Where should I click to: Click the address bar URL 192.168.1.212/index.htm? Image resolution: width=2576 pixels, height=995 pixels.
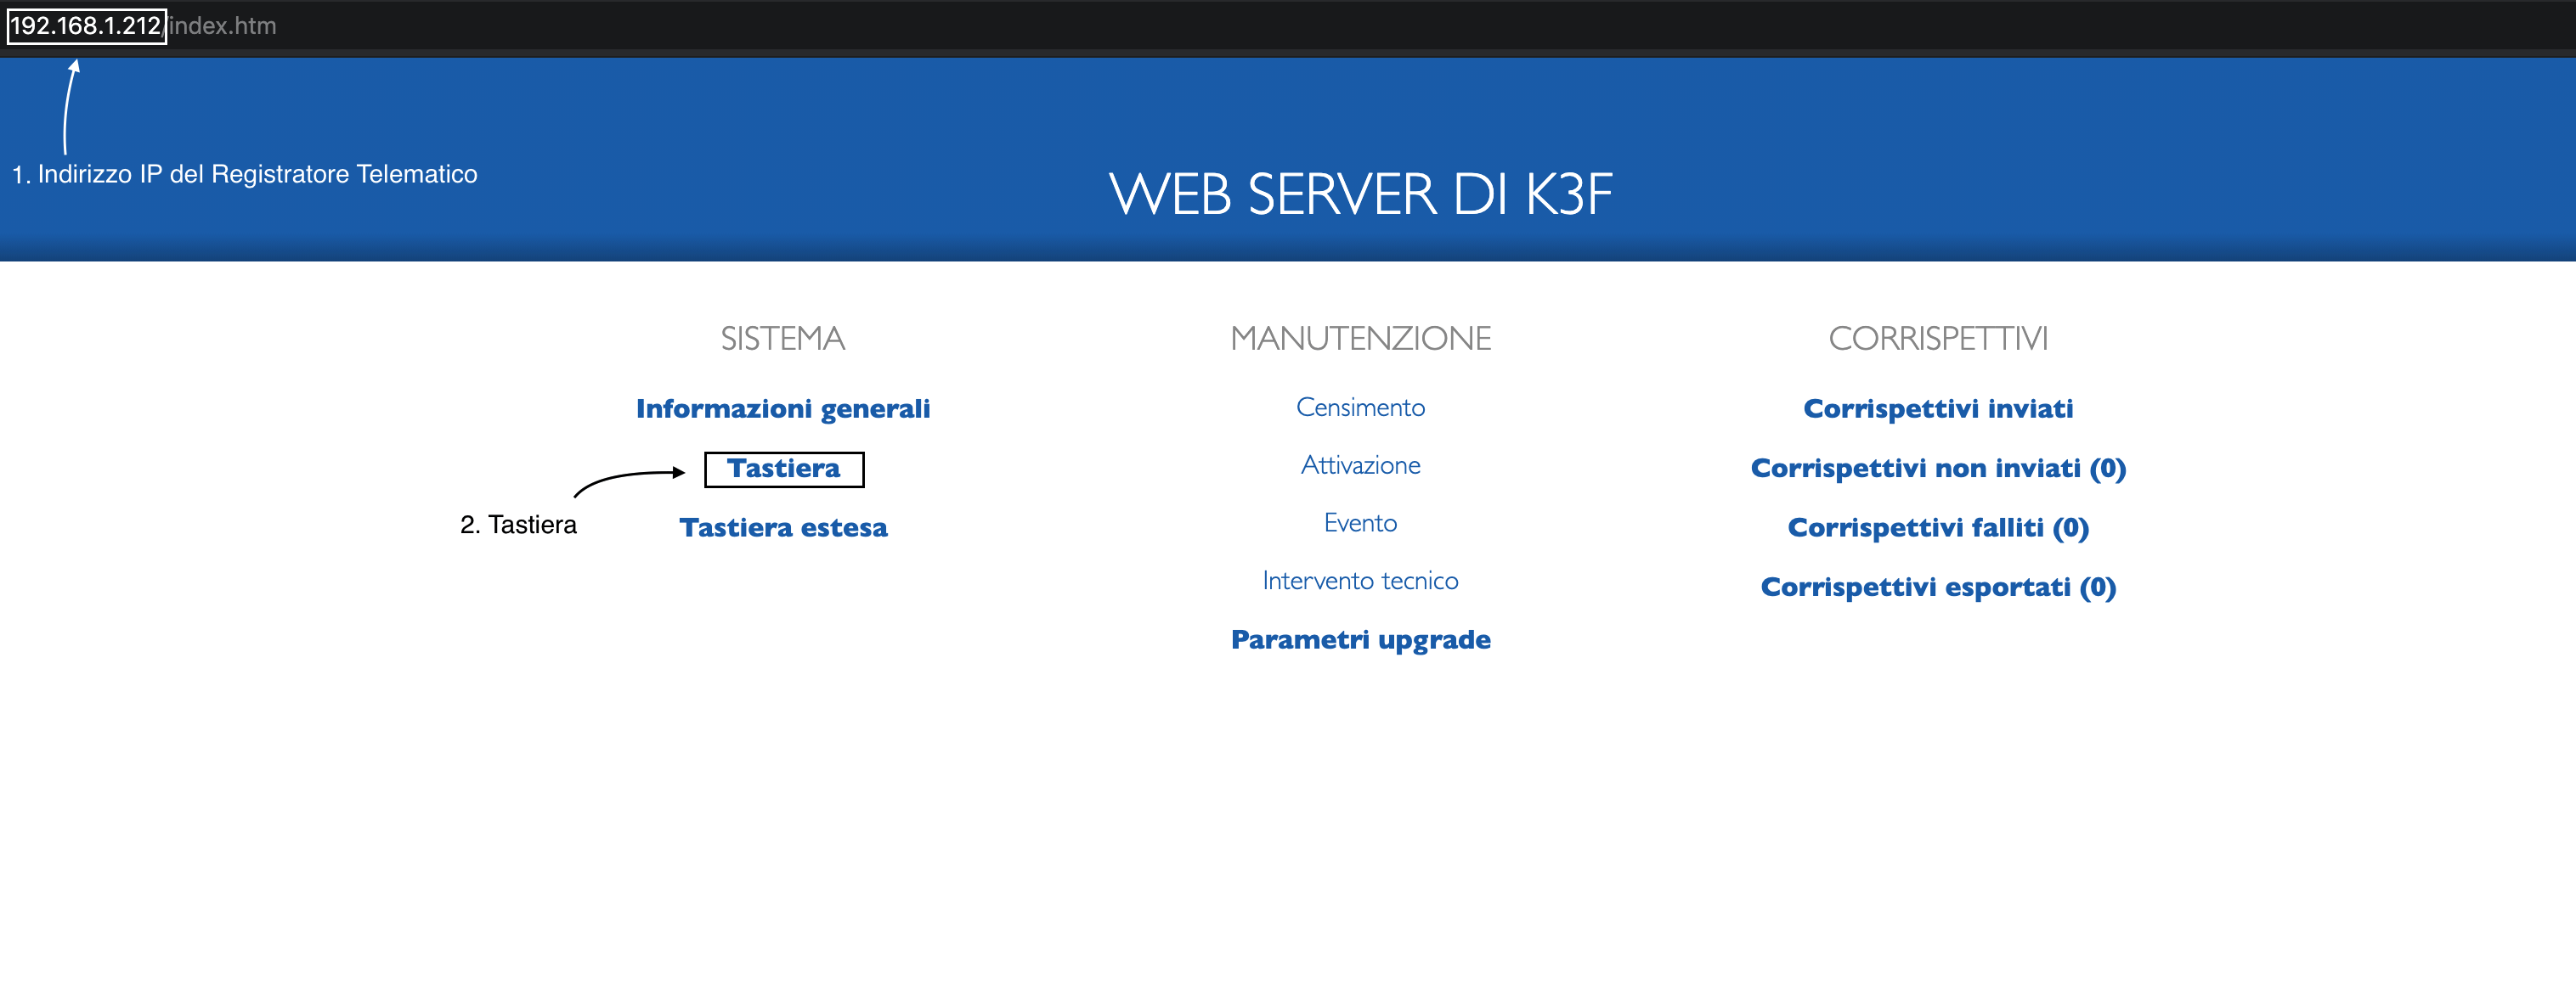pyautogui.click(x=142, y=26)
